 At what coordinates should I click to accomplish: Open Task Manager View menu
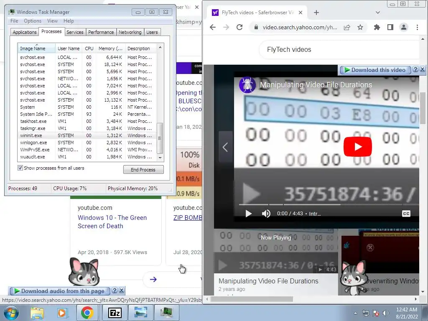(x=52, y=21)
